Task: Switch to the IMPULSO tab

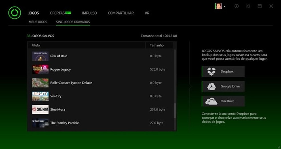Action: click(x=89, y=13)
